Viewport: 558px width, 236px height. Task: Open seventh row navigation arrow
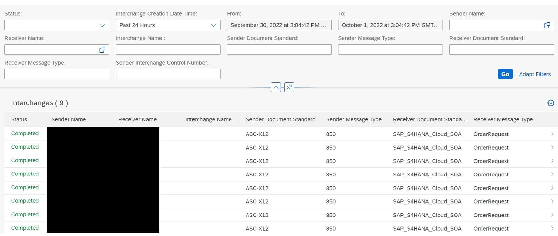pyautogui.click(x=552, y=215)
